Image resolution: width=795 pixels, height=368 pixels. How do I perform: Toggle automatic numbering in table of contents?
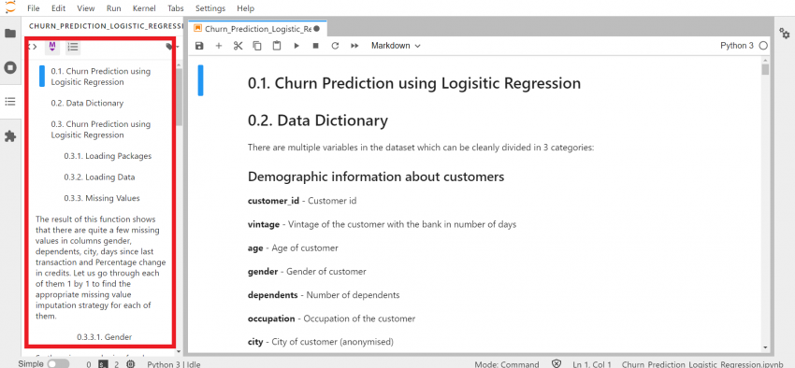click(x=73, y=47)
